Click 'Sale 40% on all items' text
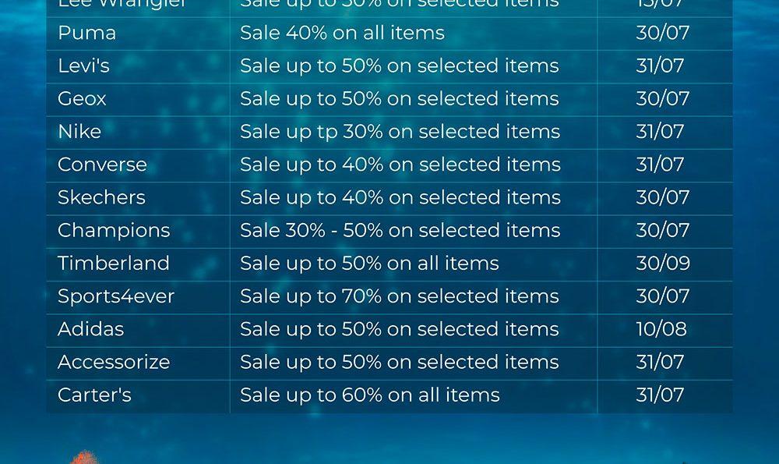779x464 pixels. (x=342, y=34)
